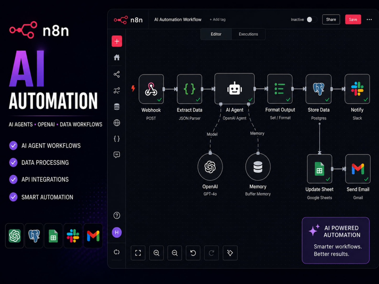Open the workflows branch icon in sidebar
379x284 pixels.
pyautogui.click(x=117, y=91)
